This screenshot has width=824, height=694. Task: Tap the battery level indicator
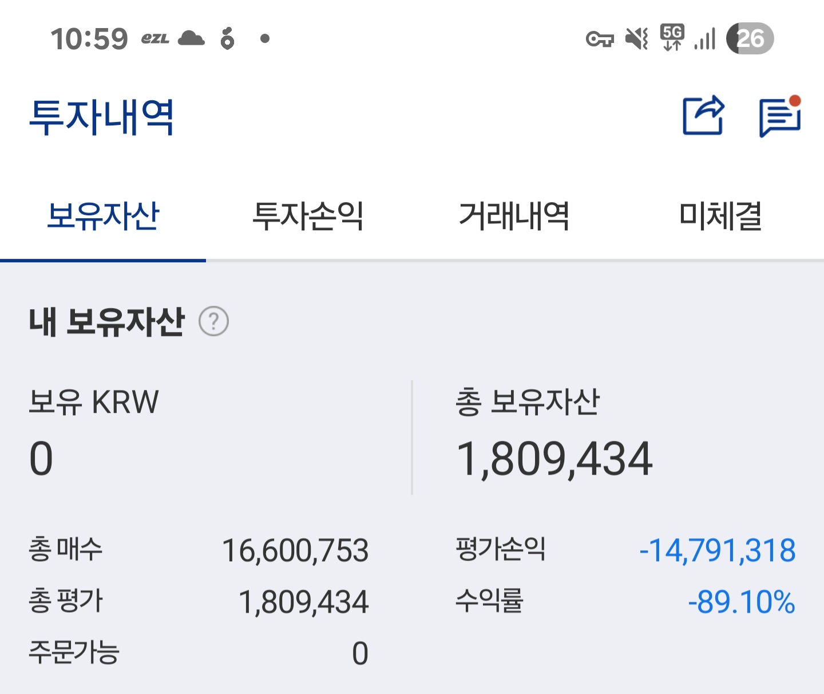tap(750, 39)
